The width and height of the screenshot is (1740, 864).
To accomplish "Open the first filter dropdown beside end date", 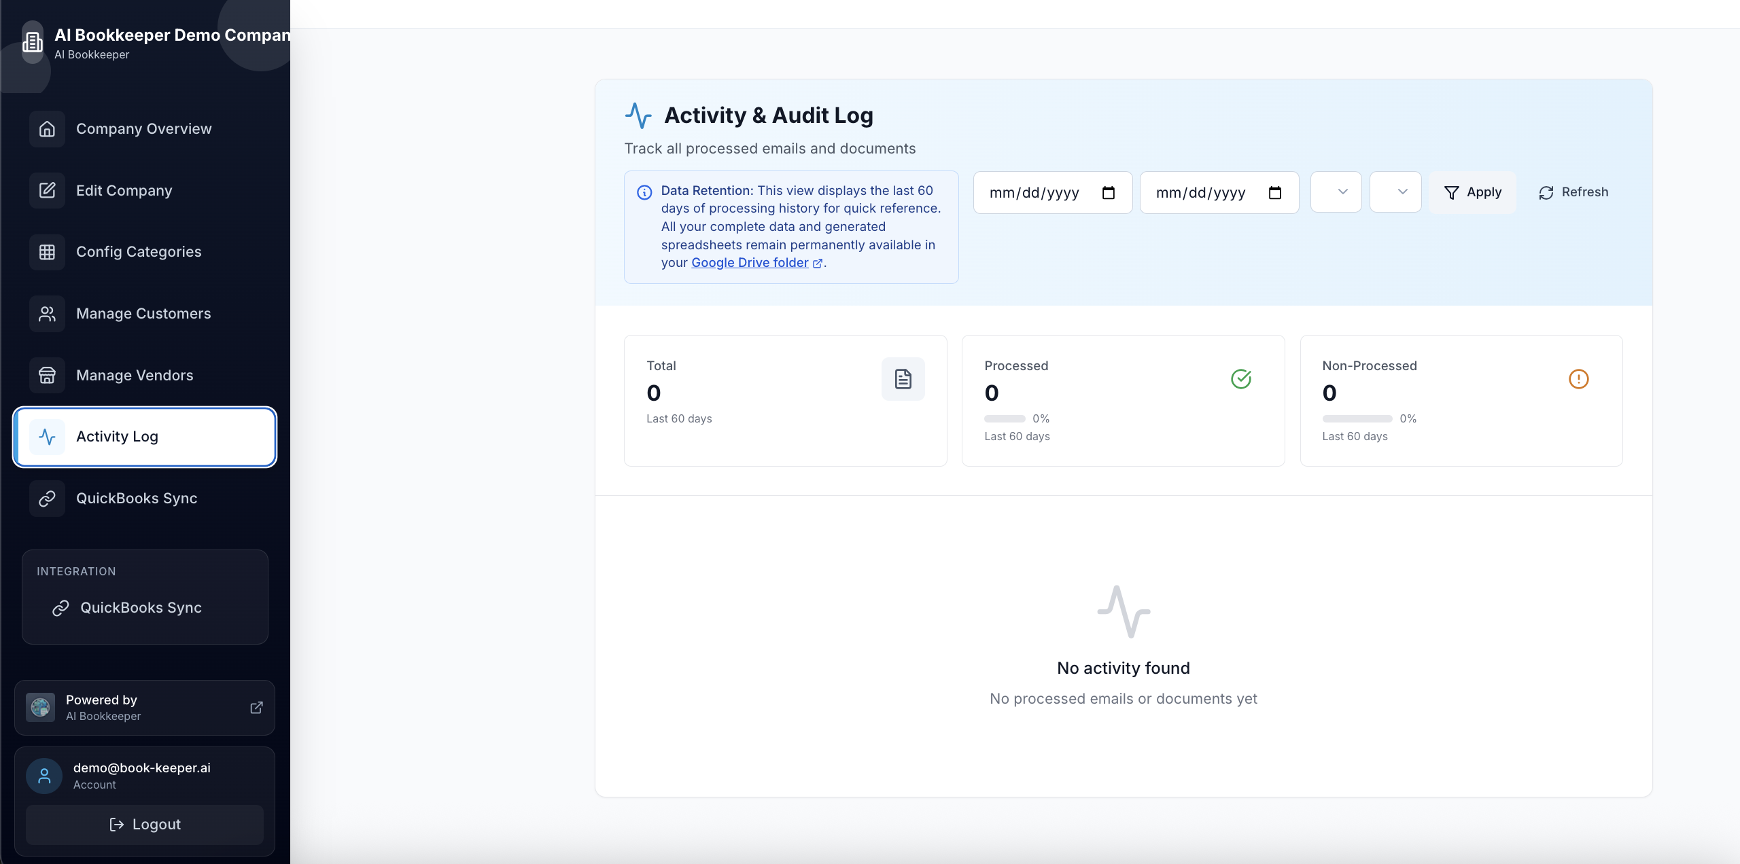I will tap(1336, 192).
